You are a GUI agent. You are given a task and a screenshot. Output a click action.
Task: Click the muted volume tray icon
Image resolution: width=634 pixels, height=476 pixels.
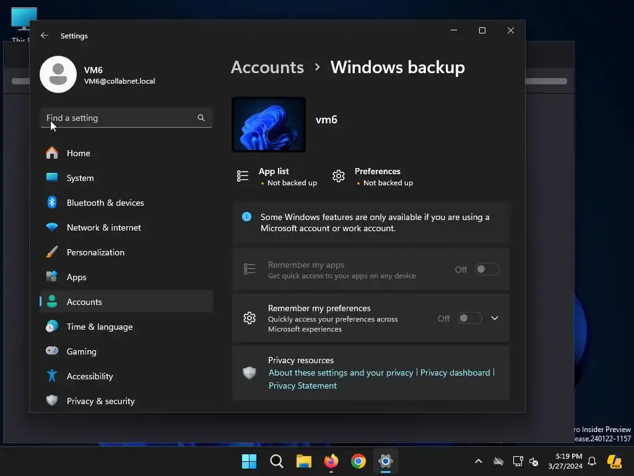[534, 461]
